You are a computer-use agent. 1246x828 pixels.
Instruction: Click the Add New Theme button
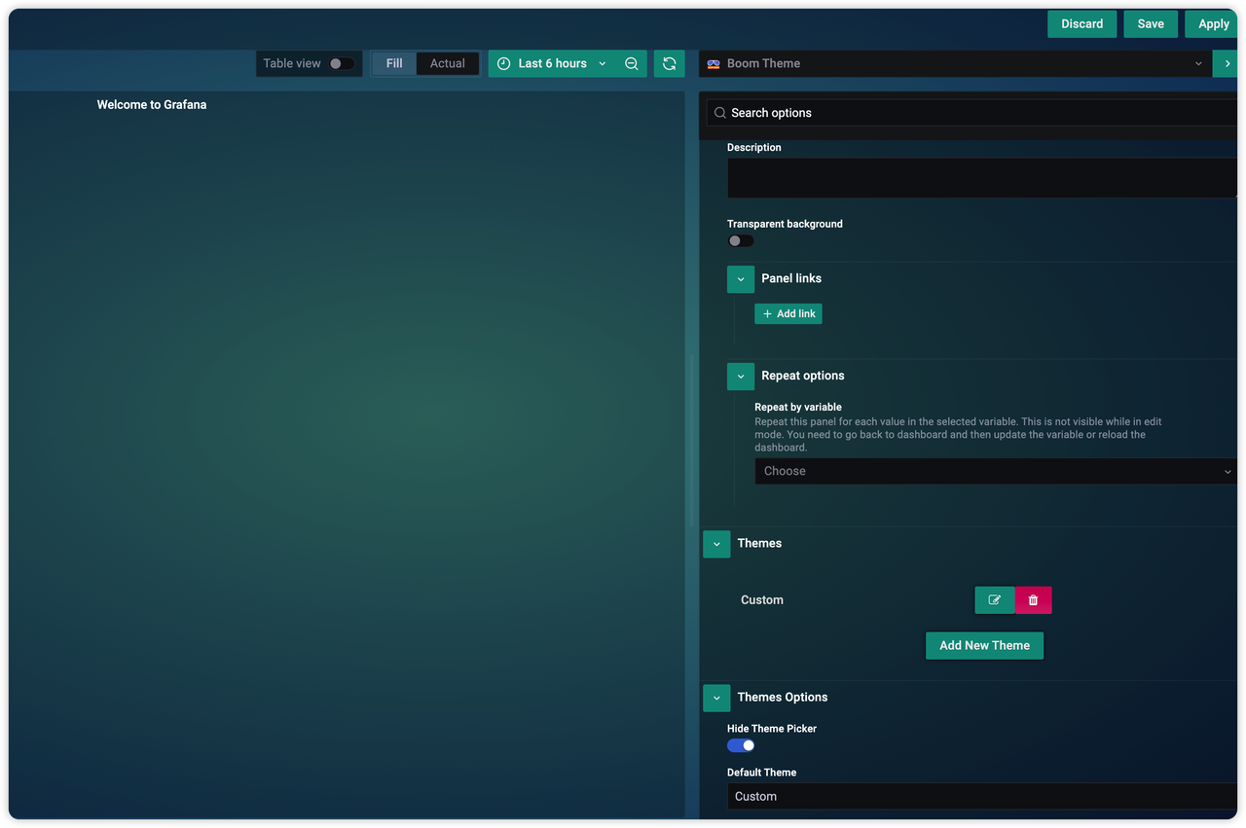click(984, 645)
